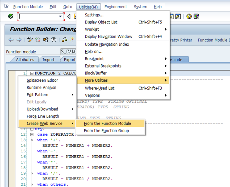Select Update Navigation Index
The height and width of the screenshot is (187, 230).
[x=123, y=44]
